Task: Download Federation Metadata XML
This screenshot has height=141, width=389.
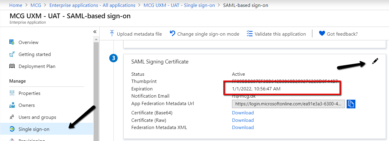Action: tap(243, 127)
